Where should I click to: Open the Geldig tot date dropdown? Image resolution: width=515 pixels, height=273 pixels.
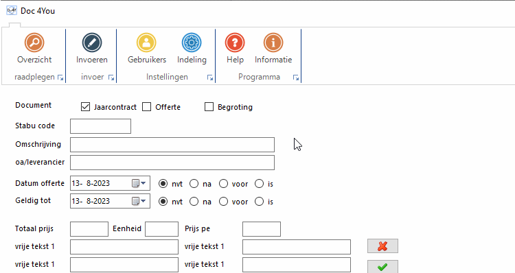139,201
